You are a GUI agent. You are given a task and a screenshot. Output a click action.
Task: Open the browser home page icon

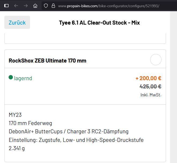click(35, 6)
